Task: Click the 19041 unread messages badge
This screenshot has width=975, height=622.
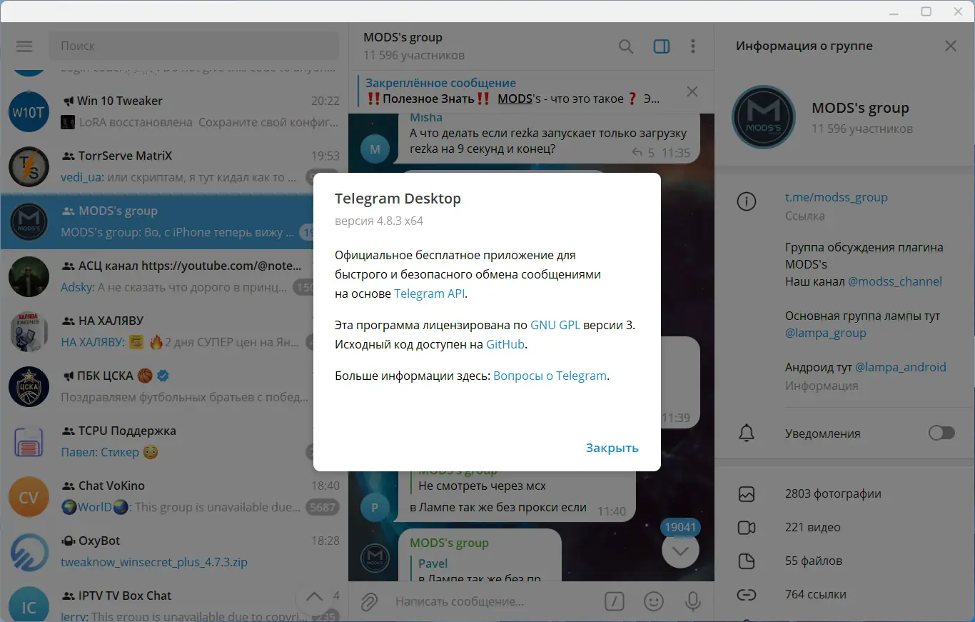Action: pos(680,527)
